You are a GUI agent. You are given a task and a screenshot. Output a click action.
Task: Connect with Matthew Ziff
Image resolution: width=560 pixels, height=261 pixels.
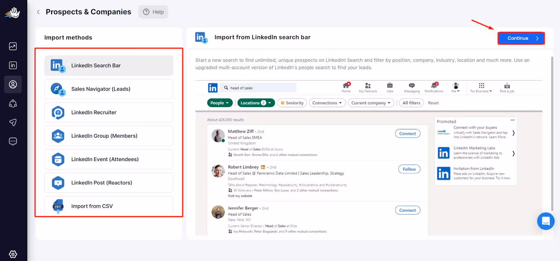[407, 133]
